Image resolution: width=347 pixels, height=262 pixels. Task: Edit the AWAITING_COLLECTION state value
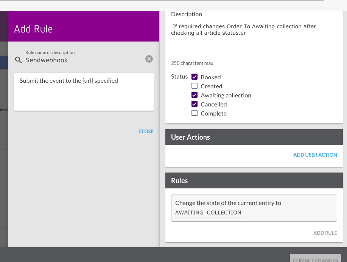coord(209,213)
